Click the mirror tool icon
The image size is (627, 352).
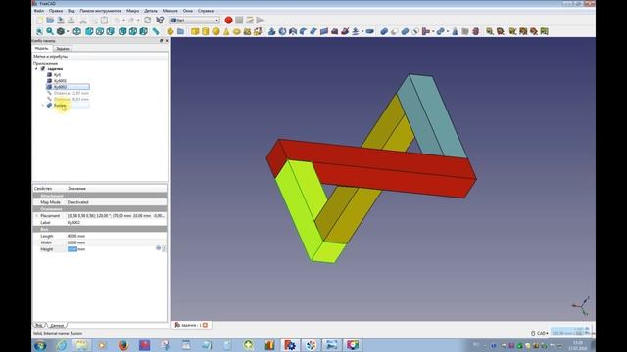(x=293, y=31)
